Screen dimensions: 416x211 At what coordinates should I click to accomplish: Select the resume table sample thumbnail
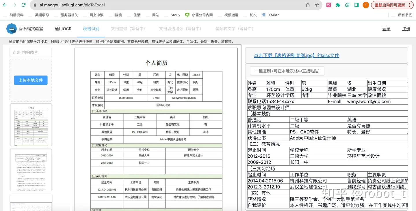click(x=31, y=125)
